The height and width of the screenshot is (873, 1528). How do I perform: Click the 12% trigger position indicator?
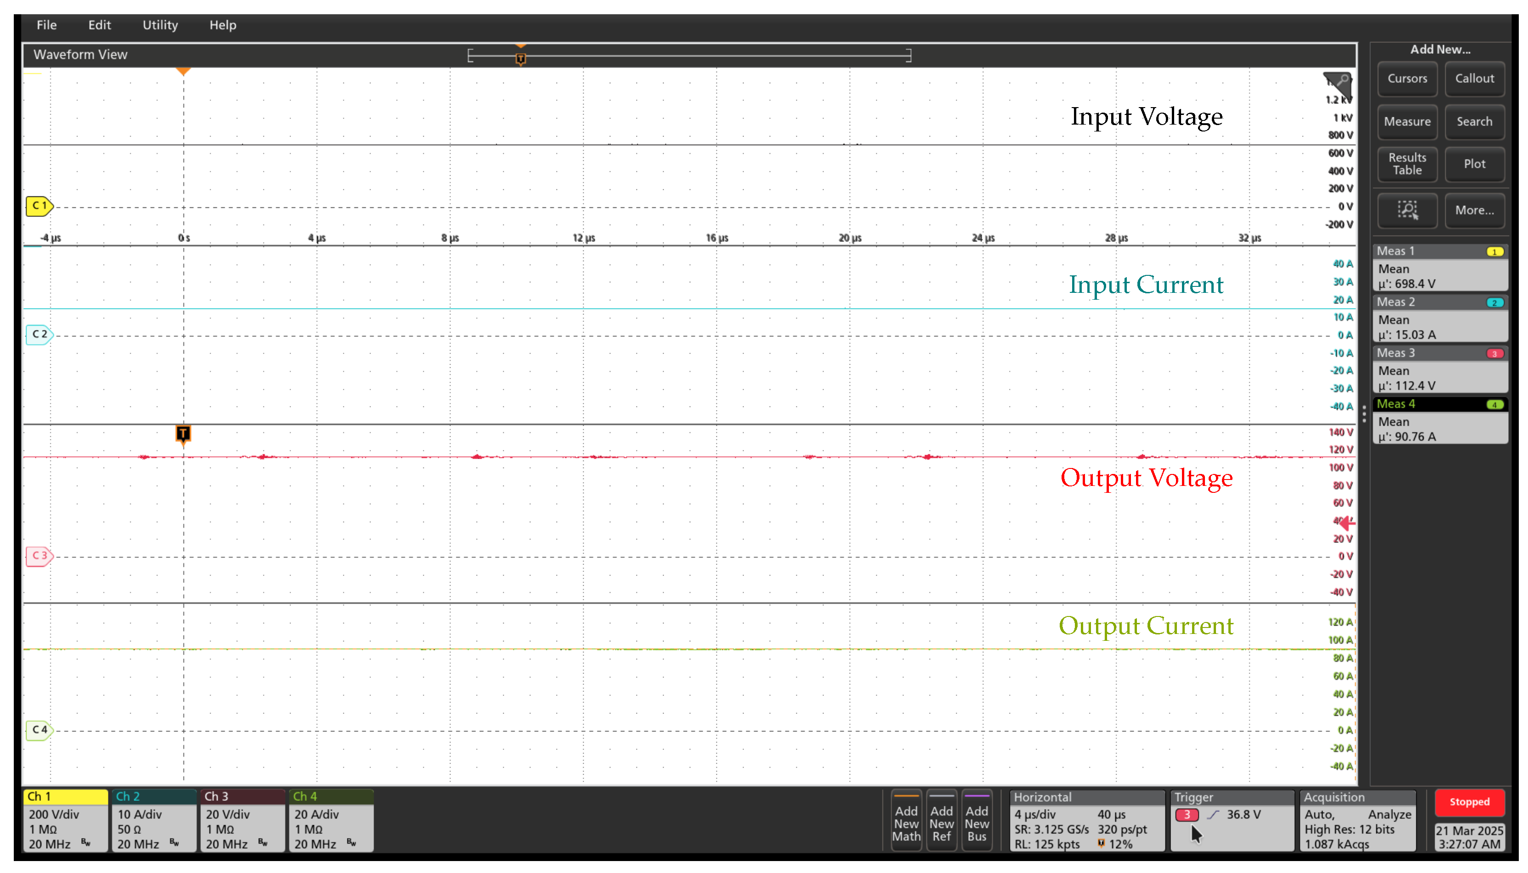[x=1114, y=844]
